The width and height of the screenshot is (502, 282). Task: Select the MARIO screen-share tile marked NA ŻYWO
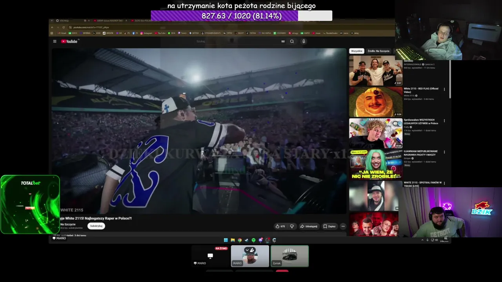point(211,256)
